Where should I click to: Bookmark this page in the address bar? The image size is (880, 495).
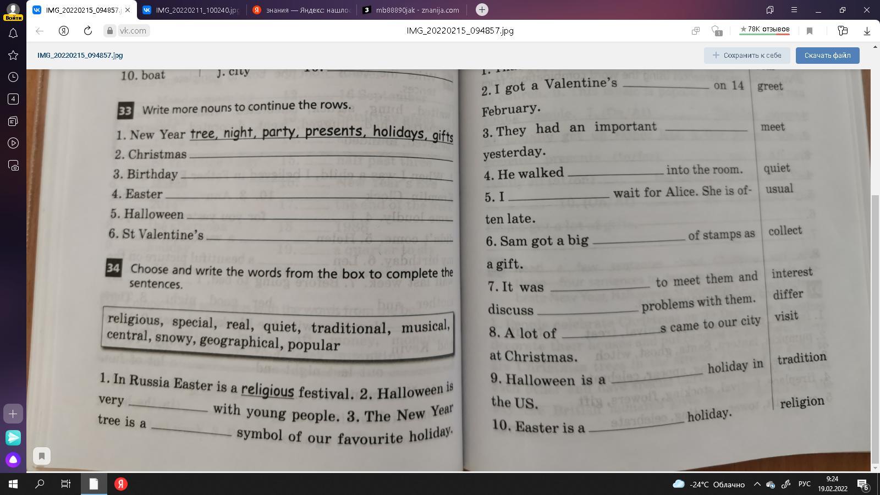click(810, 31)
